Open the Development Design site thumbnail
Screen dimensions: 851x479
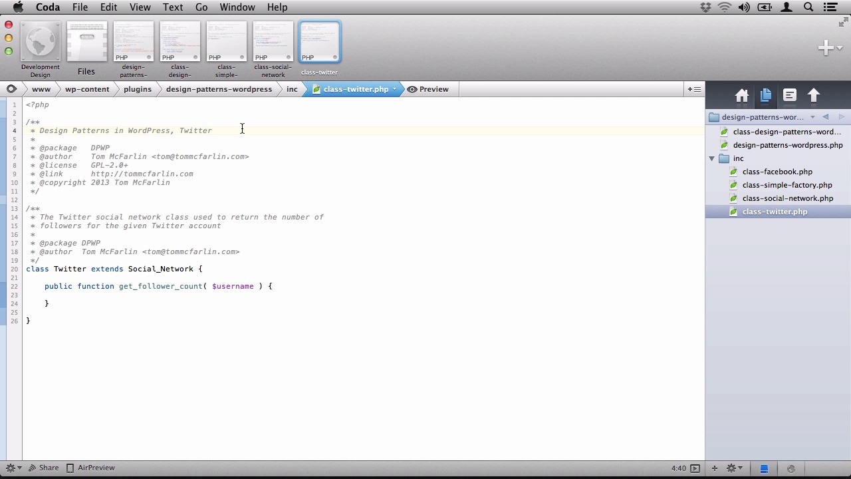pos(41,50)
